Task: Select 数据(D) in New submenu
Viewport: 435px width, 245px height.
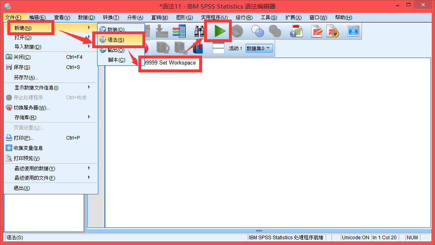Action: click(x=121, y=29)
